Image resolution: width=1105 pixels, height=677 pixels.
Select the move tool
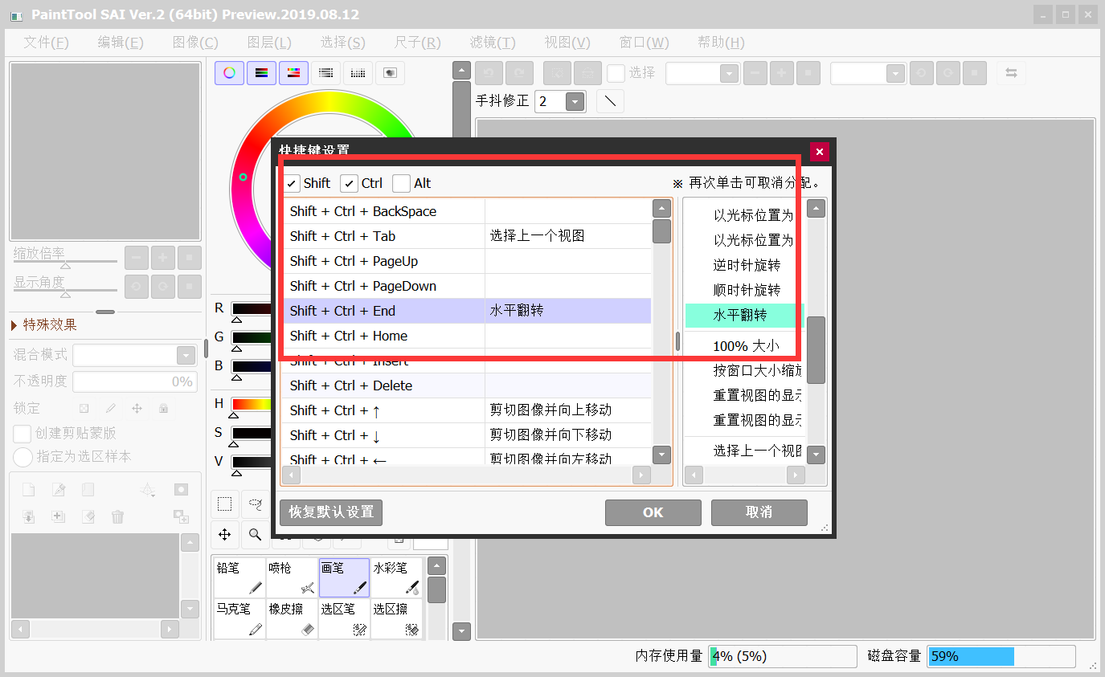(x=225, y=534)
